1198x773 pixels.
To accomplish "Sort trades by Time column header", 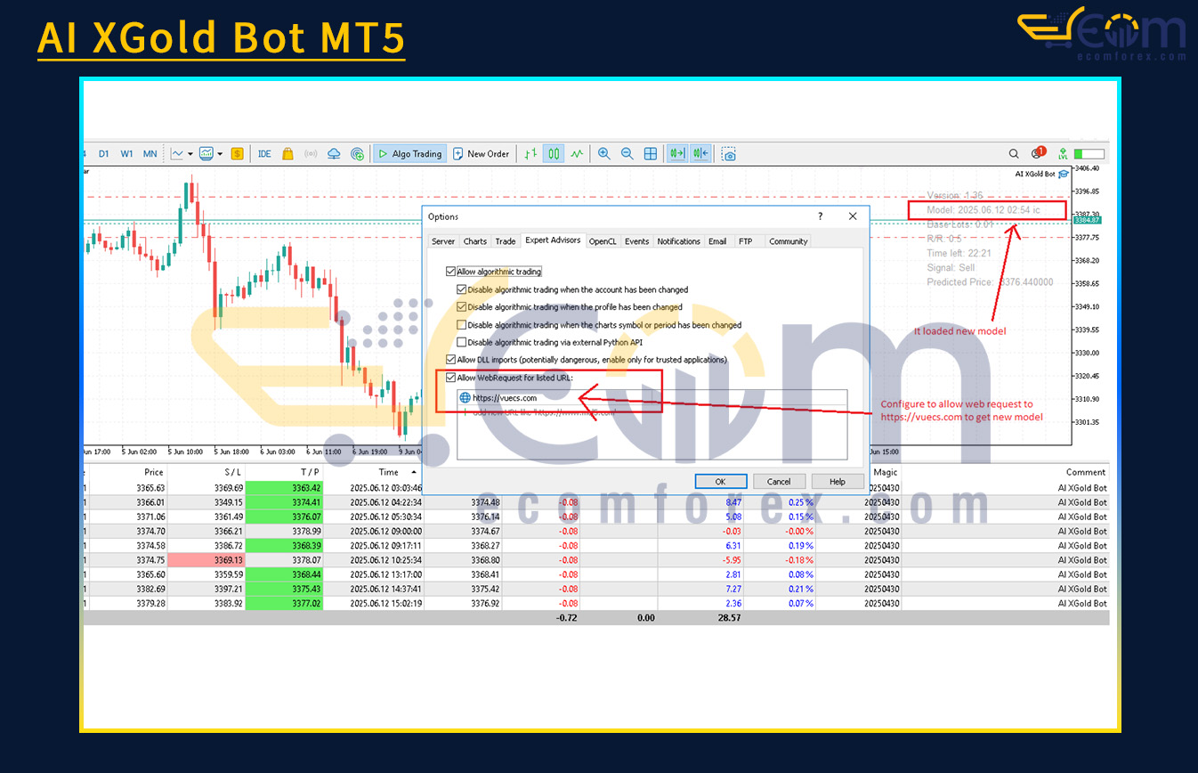I will coord(389,472).
